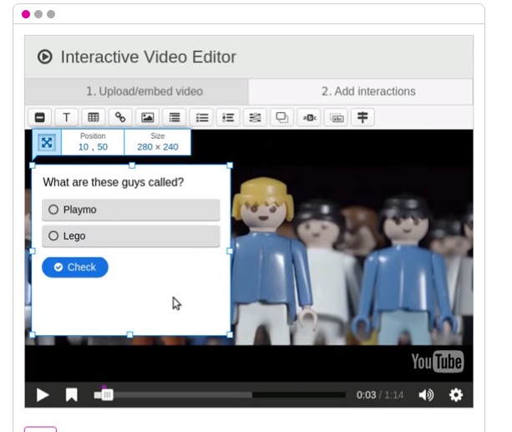This screenshot has height=432, width=512.
Task: Click the '0:03' current time display
Action: 366,395
